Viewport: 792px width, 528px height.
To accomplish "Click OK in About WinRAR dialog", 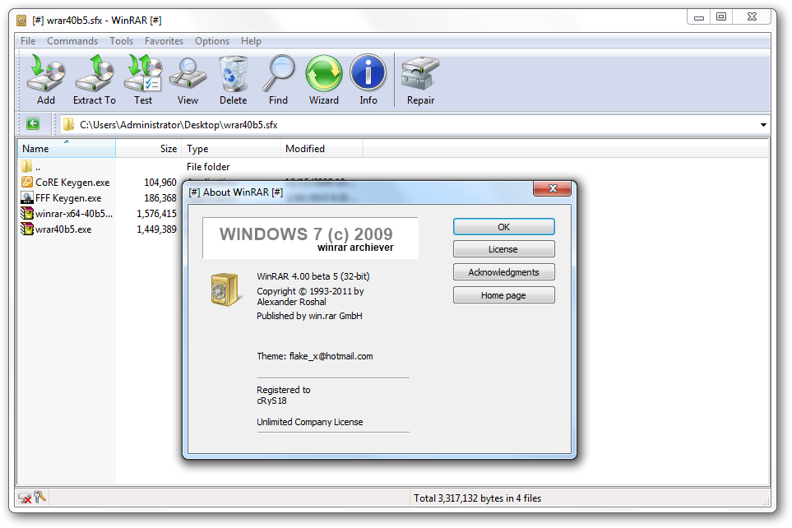I will coord(503,227).
